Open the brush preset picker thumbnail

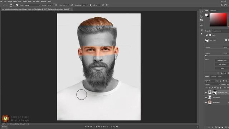click(11, 5)
